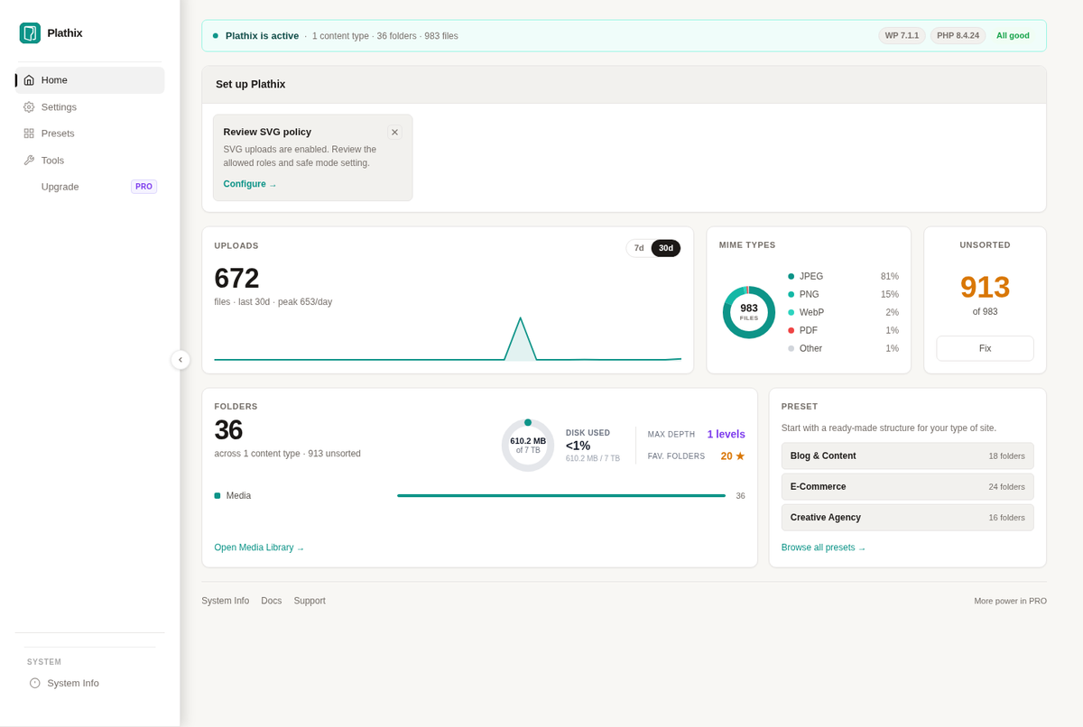Select the Blog & Content preset

point(907,456)
